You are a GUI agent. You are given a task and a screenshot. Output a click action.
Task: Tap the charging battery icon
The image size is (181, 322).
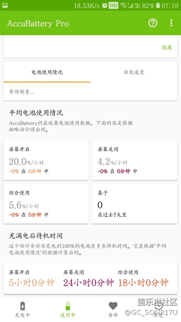pos(22,306)
